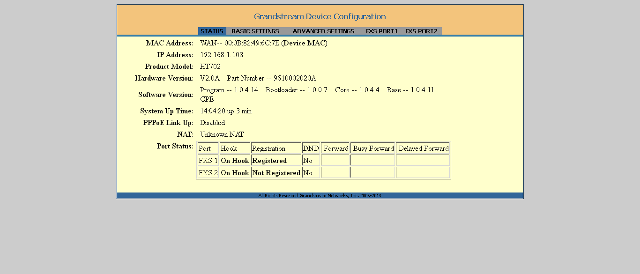
Task: Select the Not Registered status cell
Action: [276, 173]
